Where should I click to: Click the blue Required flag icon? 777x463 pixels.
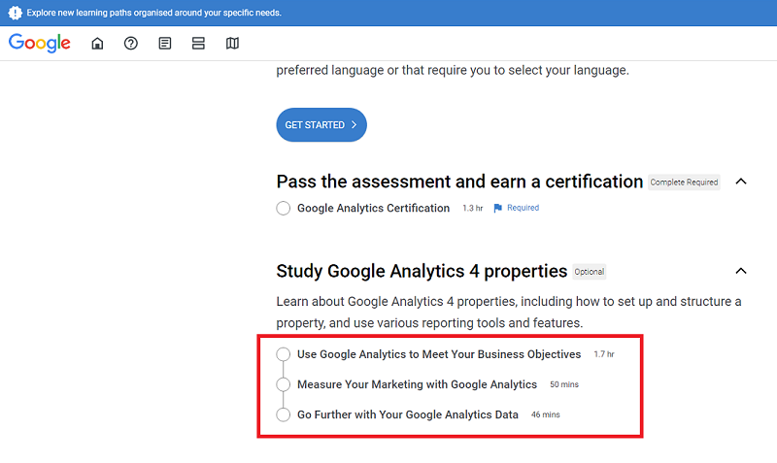[498, 208]
